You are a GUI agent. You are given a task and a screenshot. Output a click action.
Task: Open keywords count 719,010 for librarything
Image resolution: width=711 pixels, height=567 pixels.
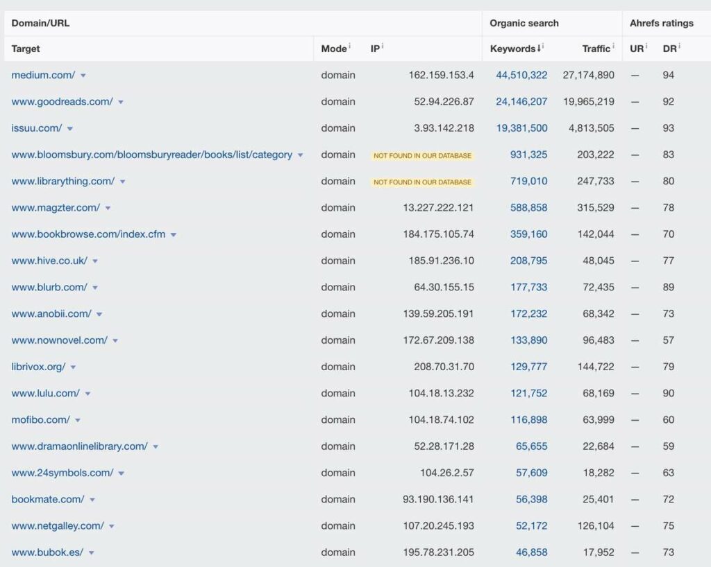click(x=528, y=182)
